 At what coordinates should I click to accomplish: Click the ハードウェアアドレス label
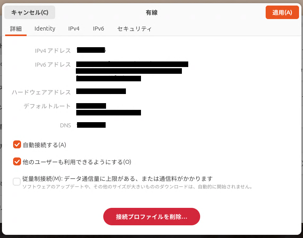tap(41, 92)
